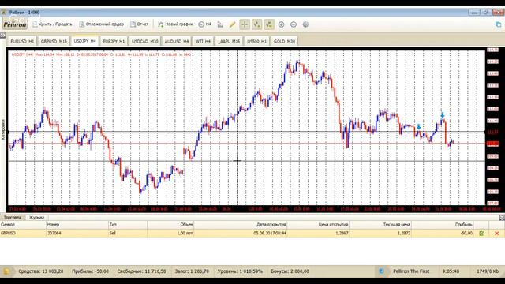The width and height of the screenshot is (505, 284).
Task: Toggle the first indicator overlay button
Action: click(x=256, y=24)
